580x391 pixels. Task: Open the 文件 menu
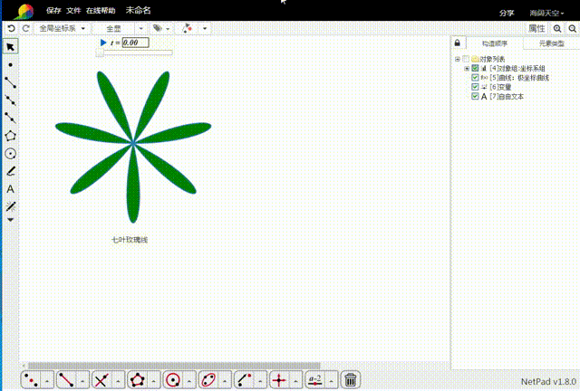pos(73,10)
